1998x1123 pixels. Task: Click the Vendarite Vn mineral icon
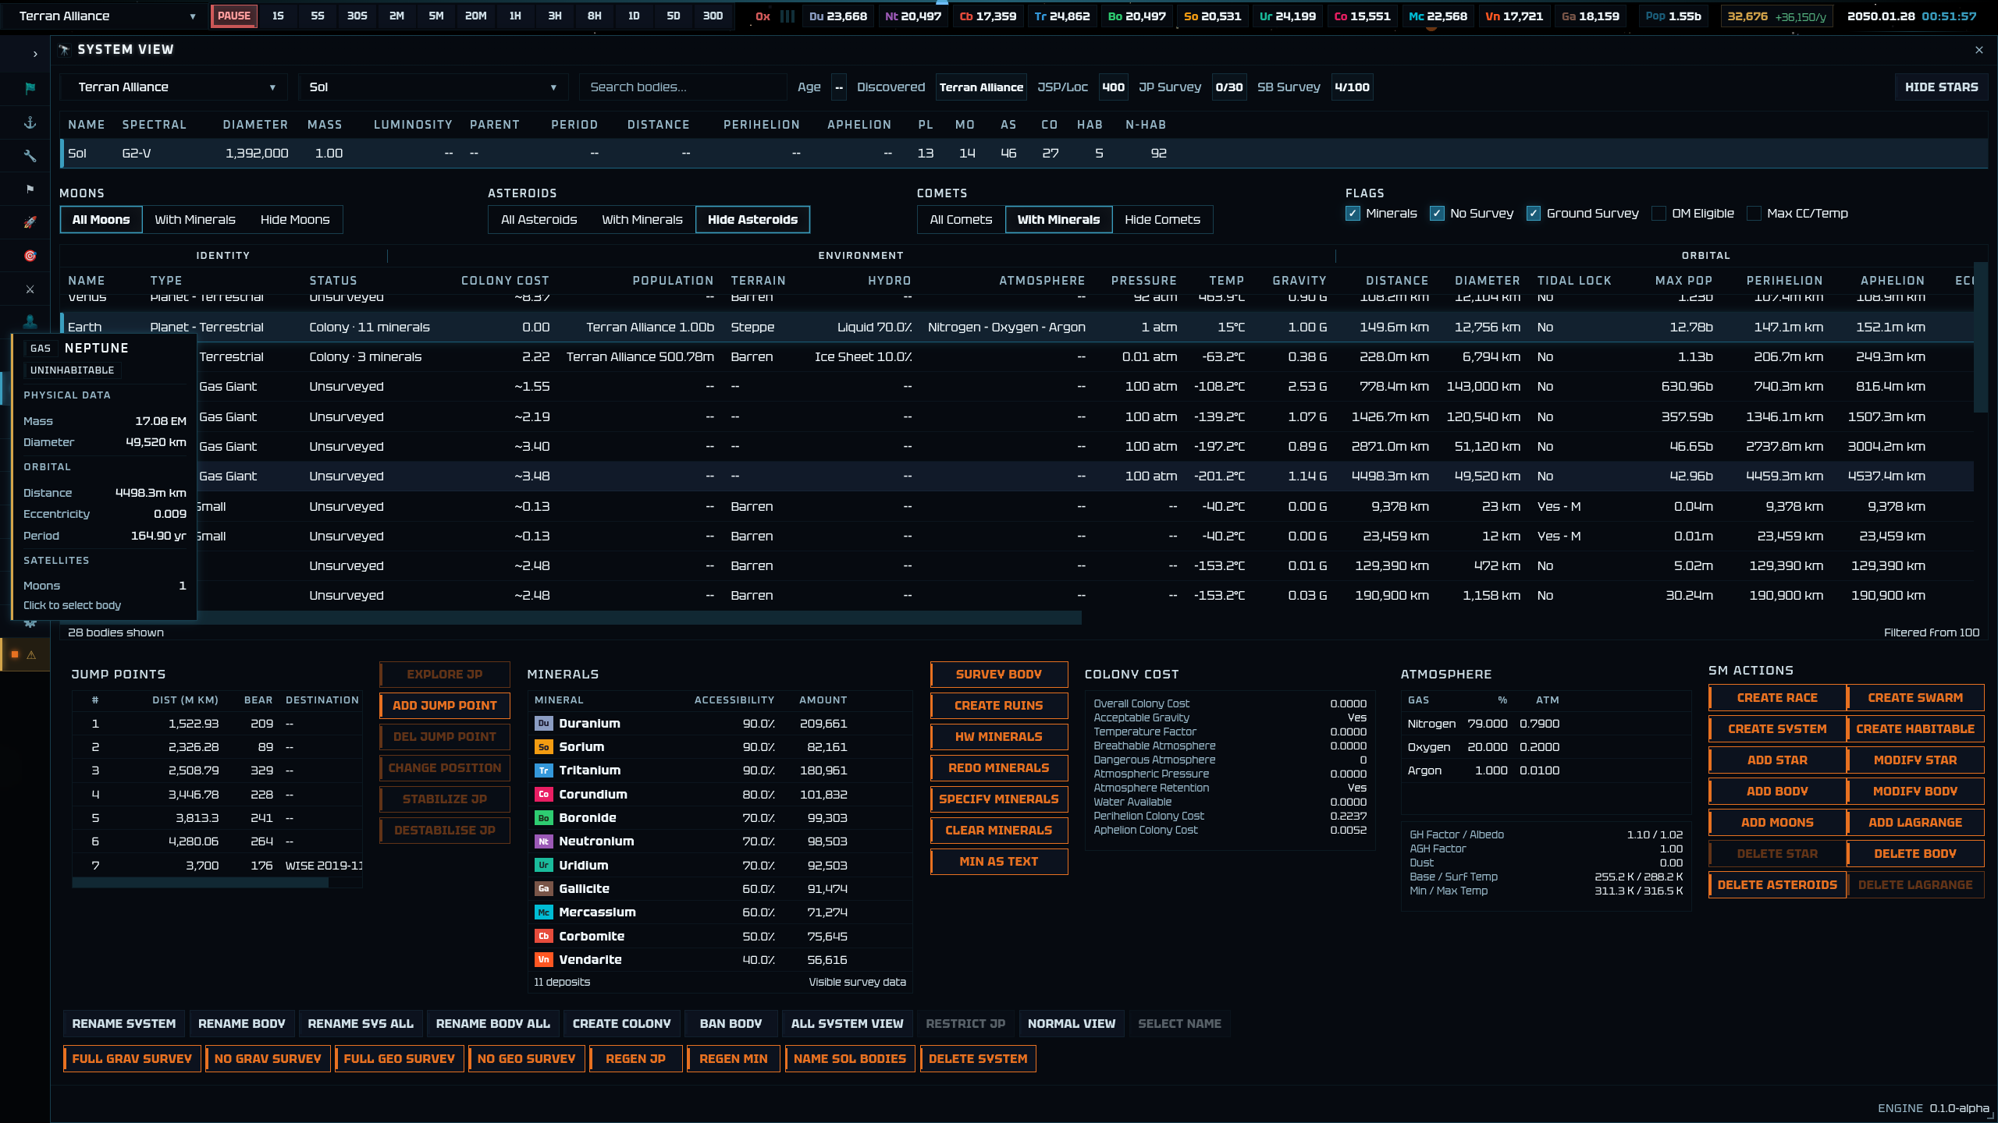543,960
